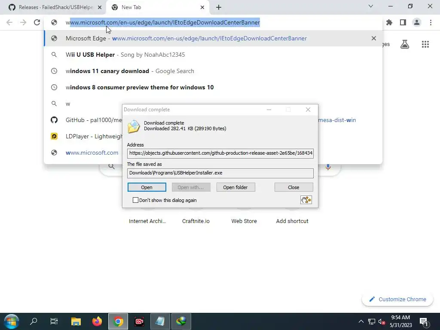440x330 pixels.
Task: Select the LDPlayer suggestion
Action: (83, 136)
